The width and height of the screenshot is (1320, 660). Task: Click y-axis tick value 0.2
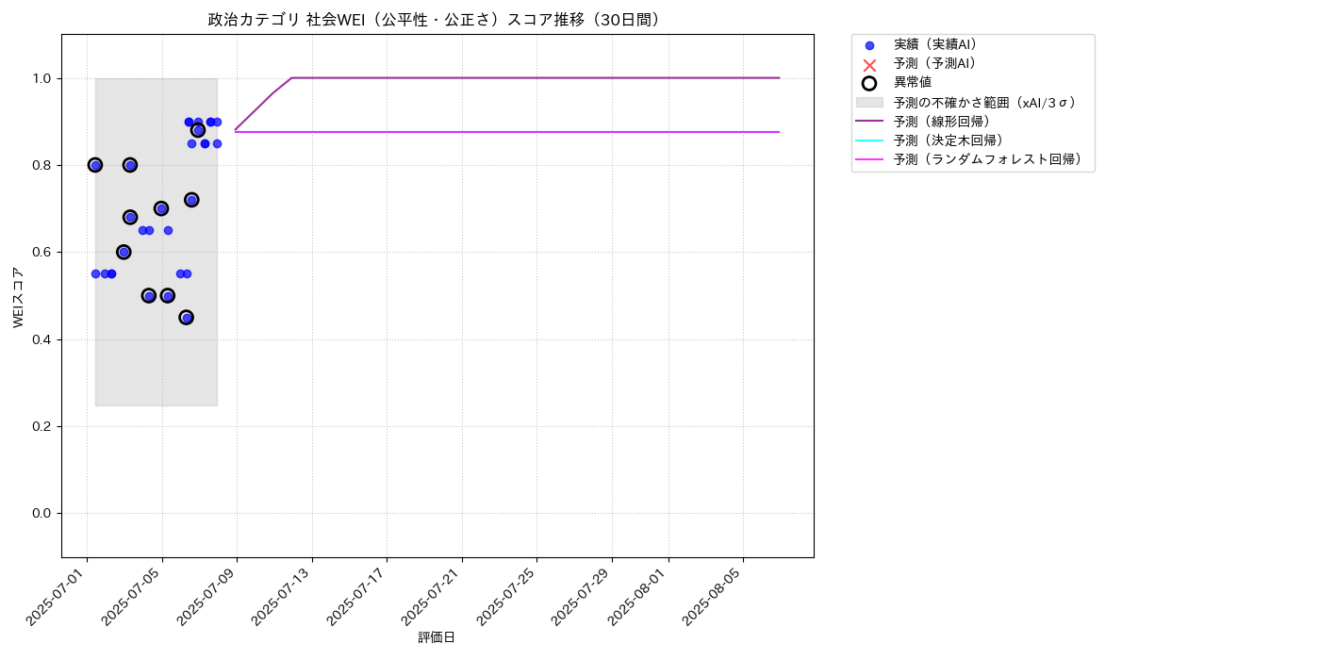[x=41, y=426]
